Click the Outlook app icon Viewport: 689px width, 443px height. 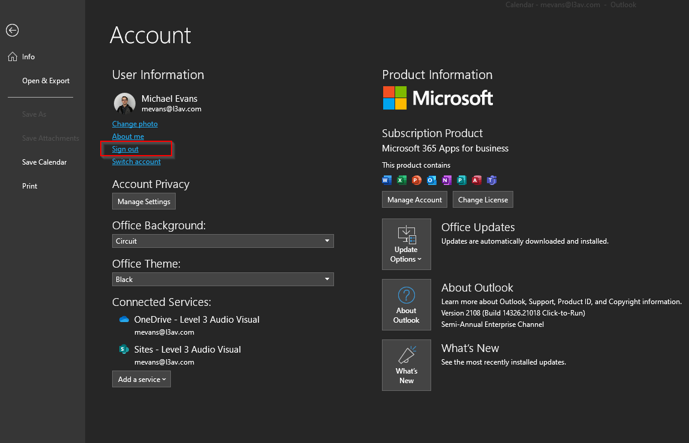pyautogui.click(x=432, y=180)
